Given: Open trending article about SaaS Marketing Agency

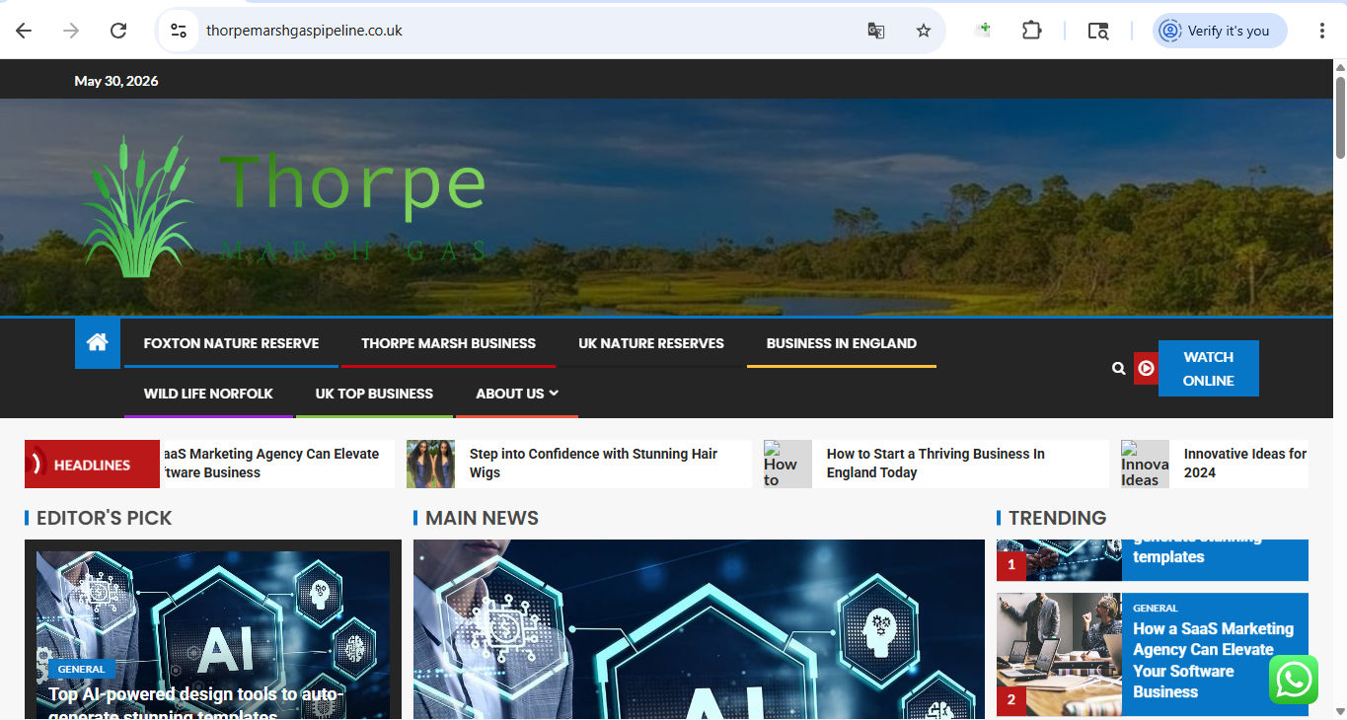Looking at the screenshot, I should (x=1213, y=660).
